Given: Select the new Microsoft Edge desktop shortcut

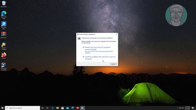Looking at the screenshot, I should point(4,15).
